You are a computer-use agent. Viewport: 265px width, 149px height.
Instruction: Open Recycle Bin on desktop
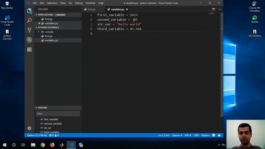[7, 5]
